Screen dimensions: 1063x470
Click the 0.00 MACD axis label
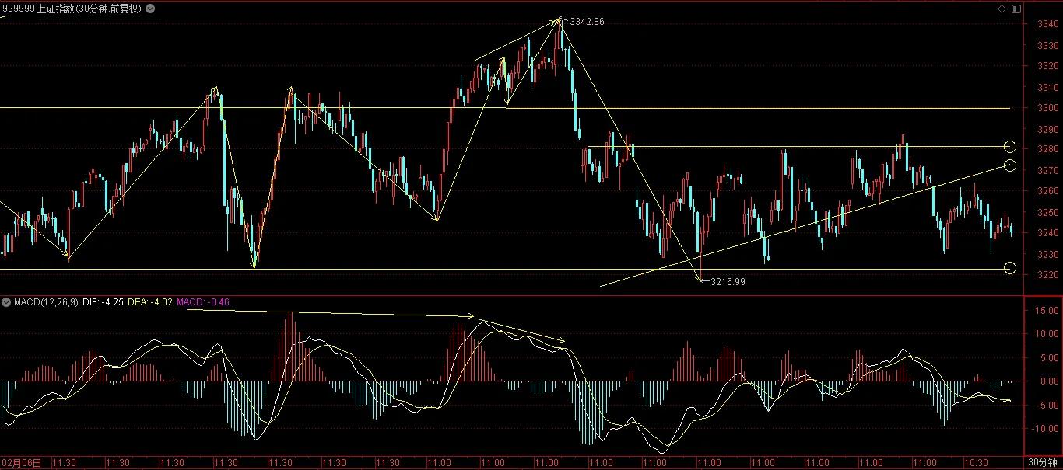point(1048,381)
